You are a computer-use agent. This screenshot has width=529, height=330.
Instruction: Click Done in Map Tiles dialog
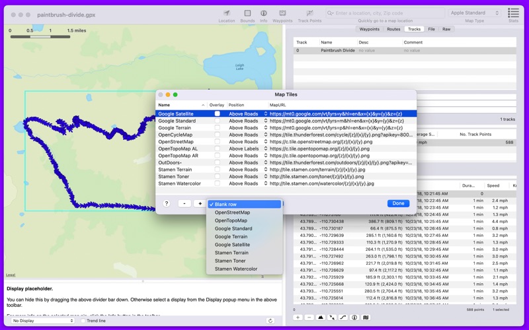point(399,203)
